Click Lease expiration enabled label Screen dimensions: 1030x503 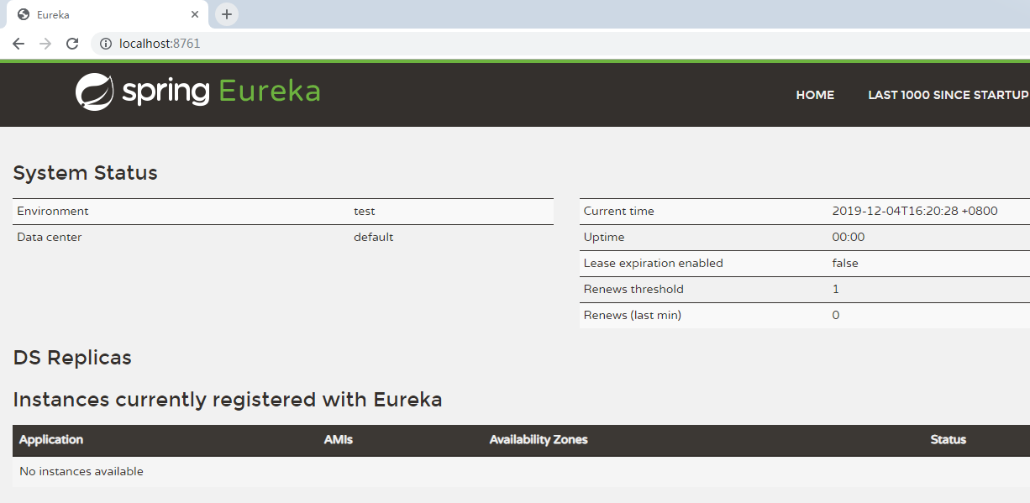(x=654, y=263)
